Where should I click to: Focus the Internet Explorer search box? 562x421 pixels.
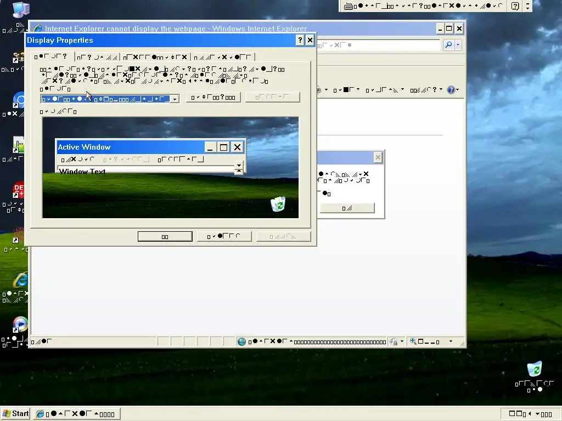[x=378, y=45]
